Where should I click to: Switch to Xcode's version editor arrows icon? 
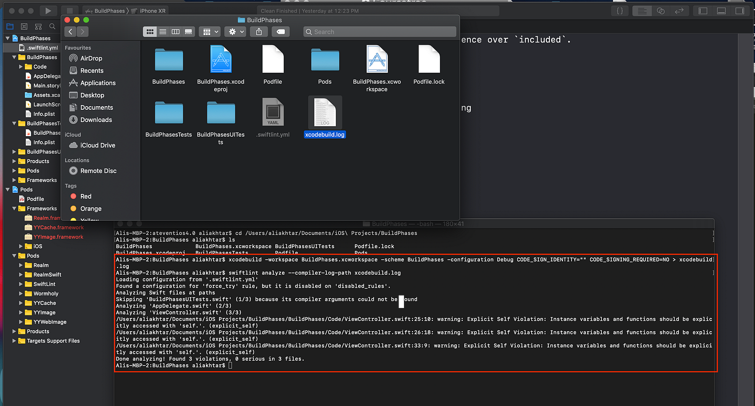coord(679,10)
